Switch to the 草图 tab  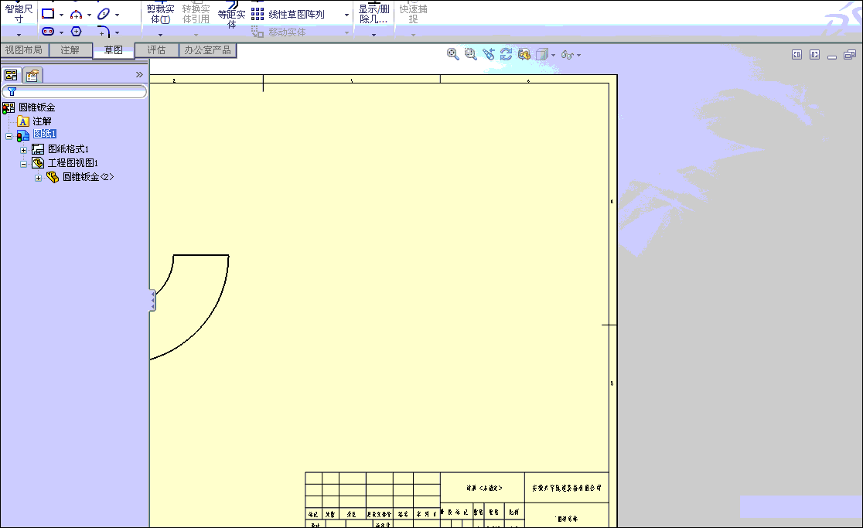coord(114,50)
